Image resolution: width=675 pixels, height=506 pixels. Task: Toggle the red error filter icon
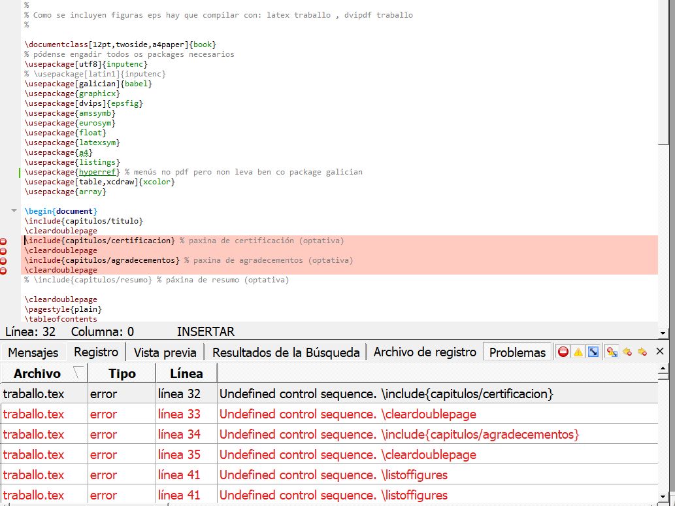pos(563,352)
